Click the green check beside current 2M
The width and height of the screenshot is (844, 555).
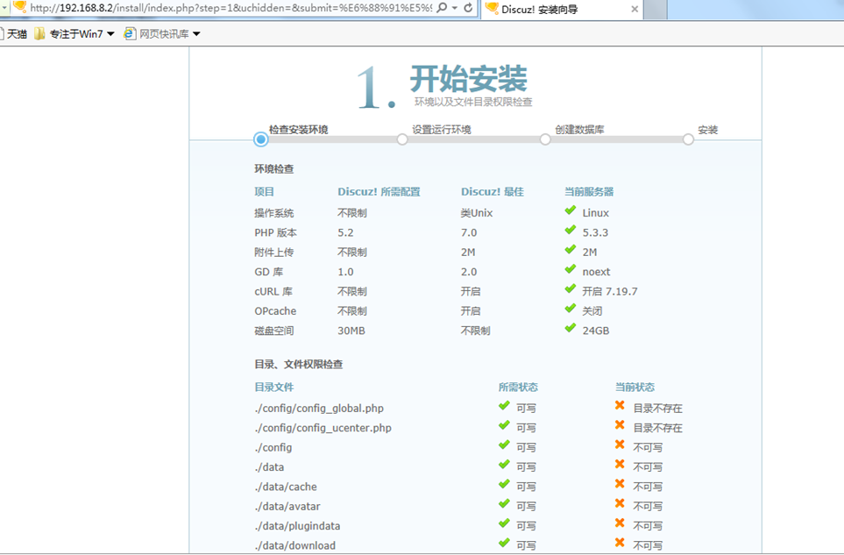[x=571, y=250]
